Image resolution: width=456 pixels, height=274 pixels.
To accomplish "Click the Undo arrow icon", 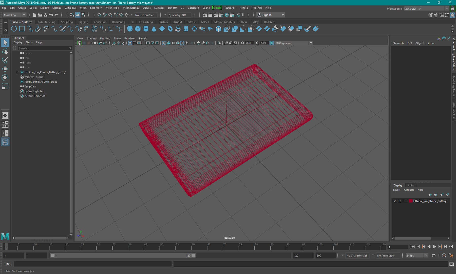I will pyautogui.click(x=51, y=15).
